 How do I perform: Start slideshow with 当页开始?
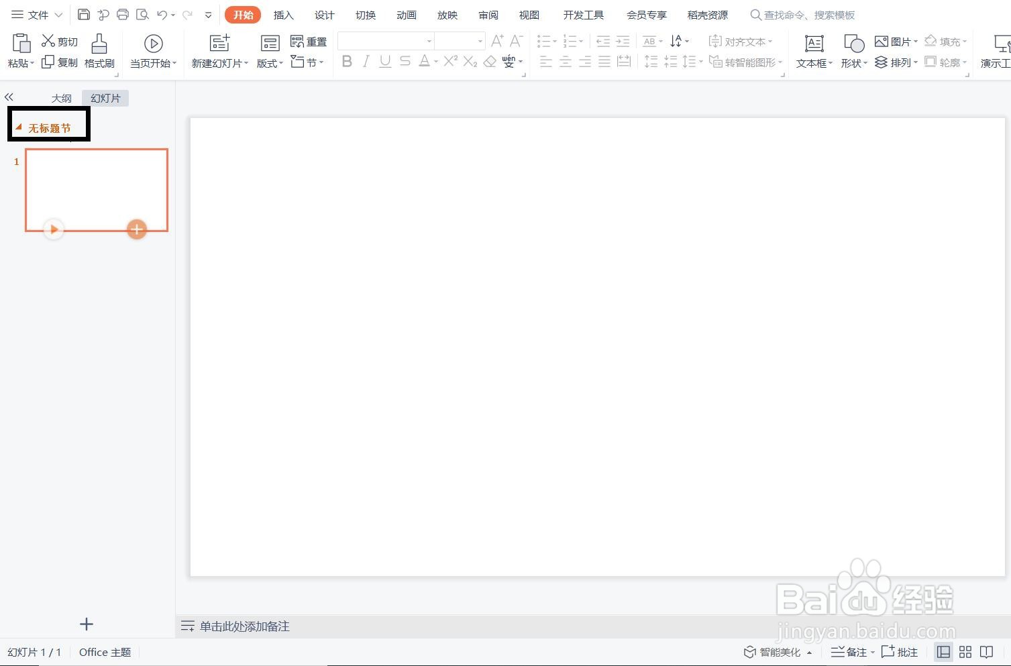[153, 52]
